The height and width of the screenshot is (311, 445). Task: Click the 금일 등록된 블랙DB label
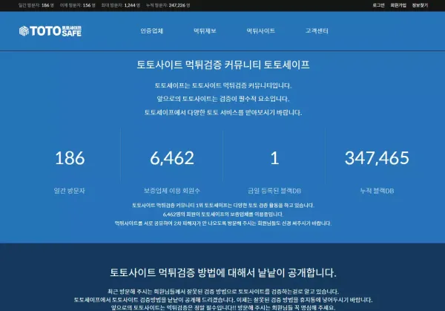[274, 191]
